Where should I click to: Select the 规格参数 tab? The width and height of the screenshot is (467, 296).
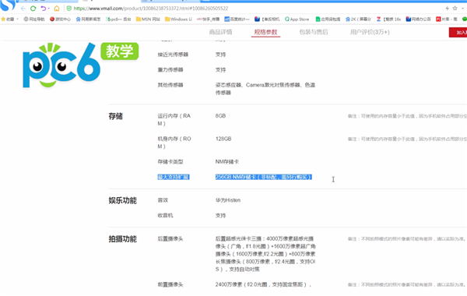point(265,32)
